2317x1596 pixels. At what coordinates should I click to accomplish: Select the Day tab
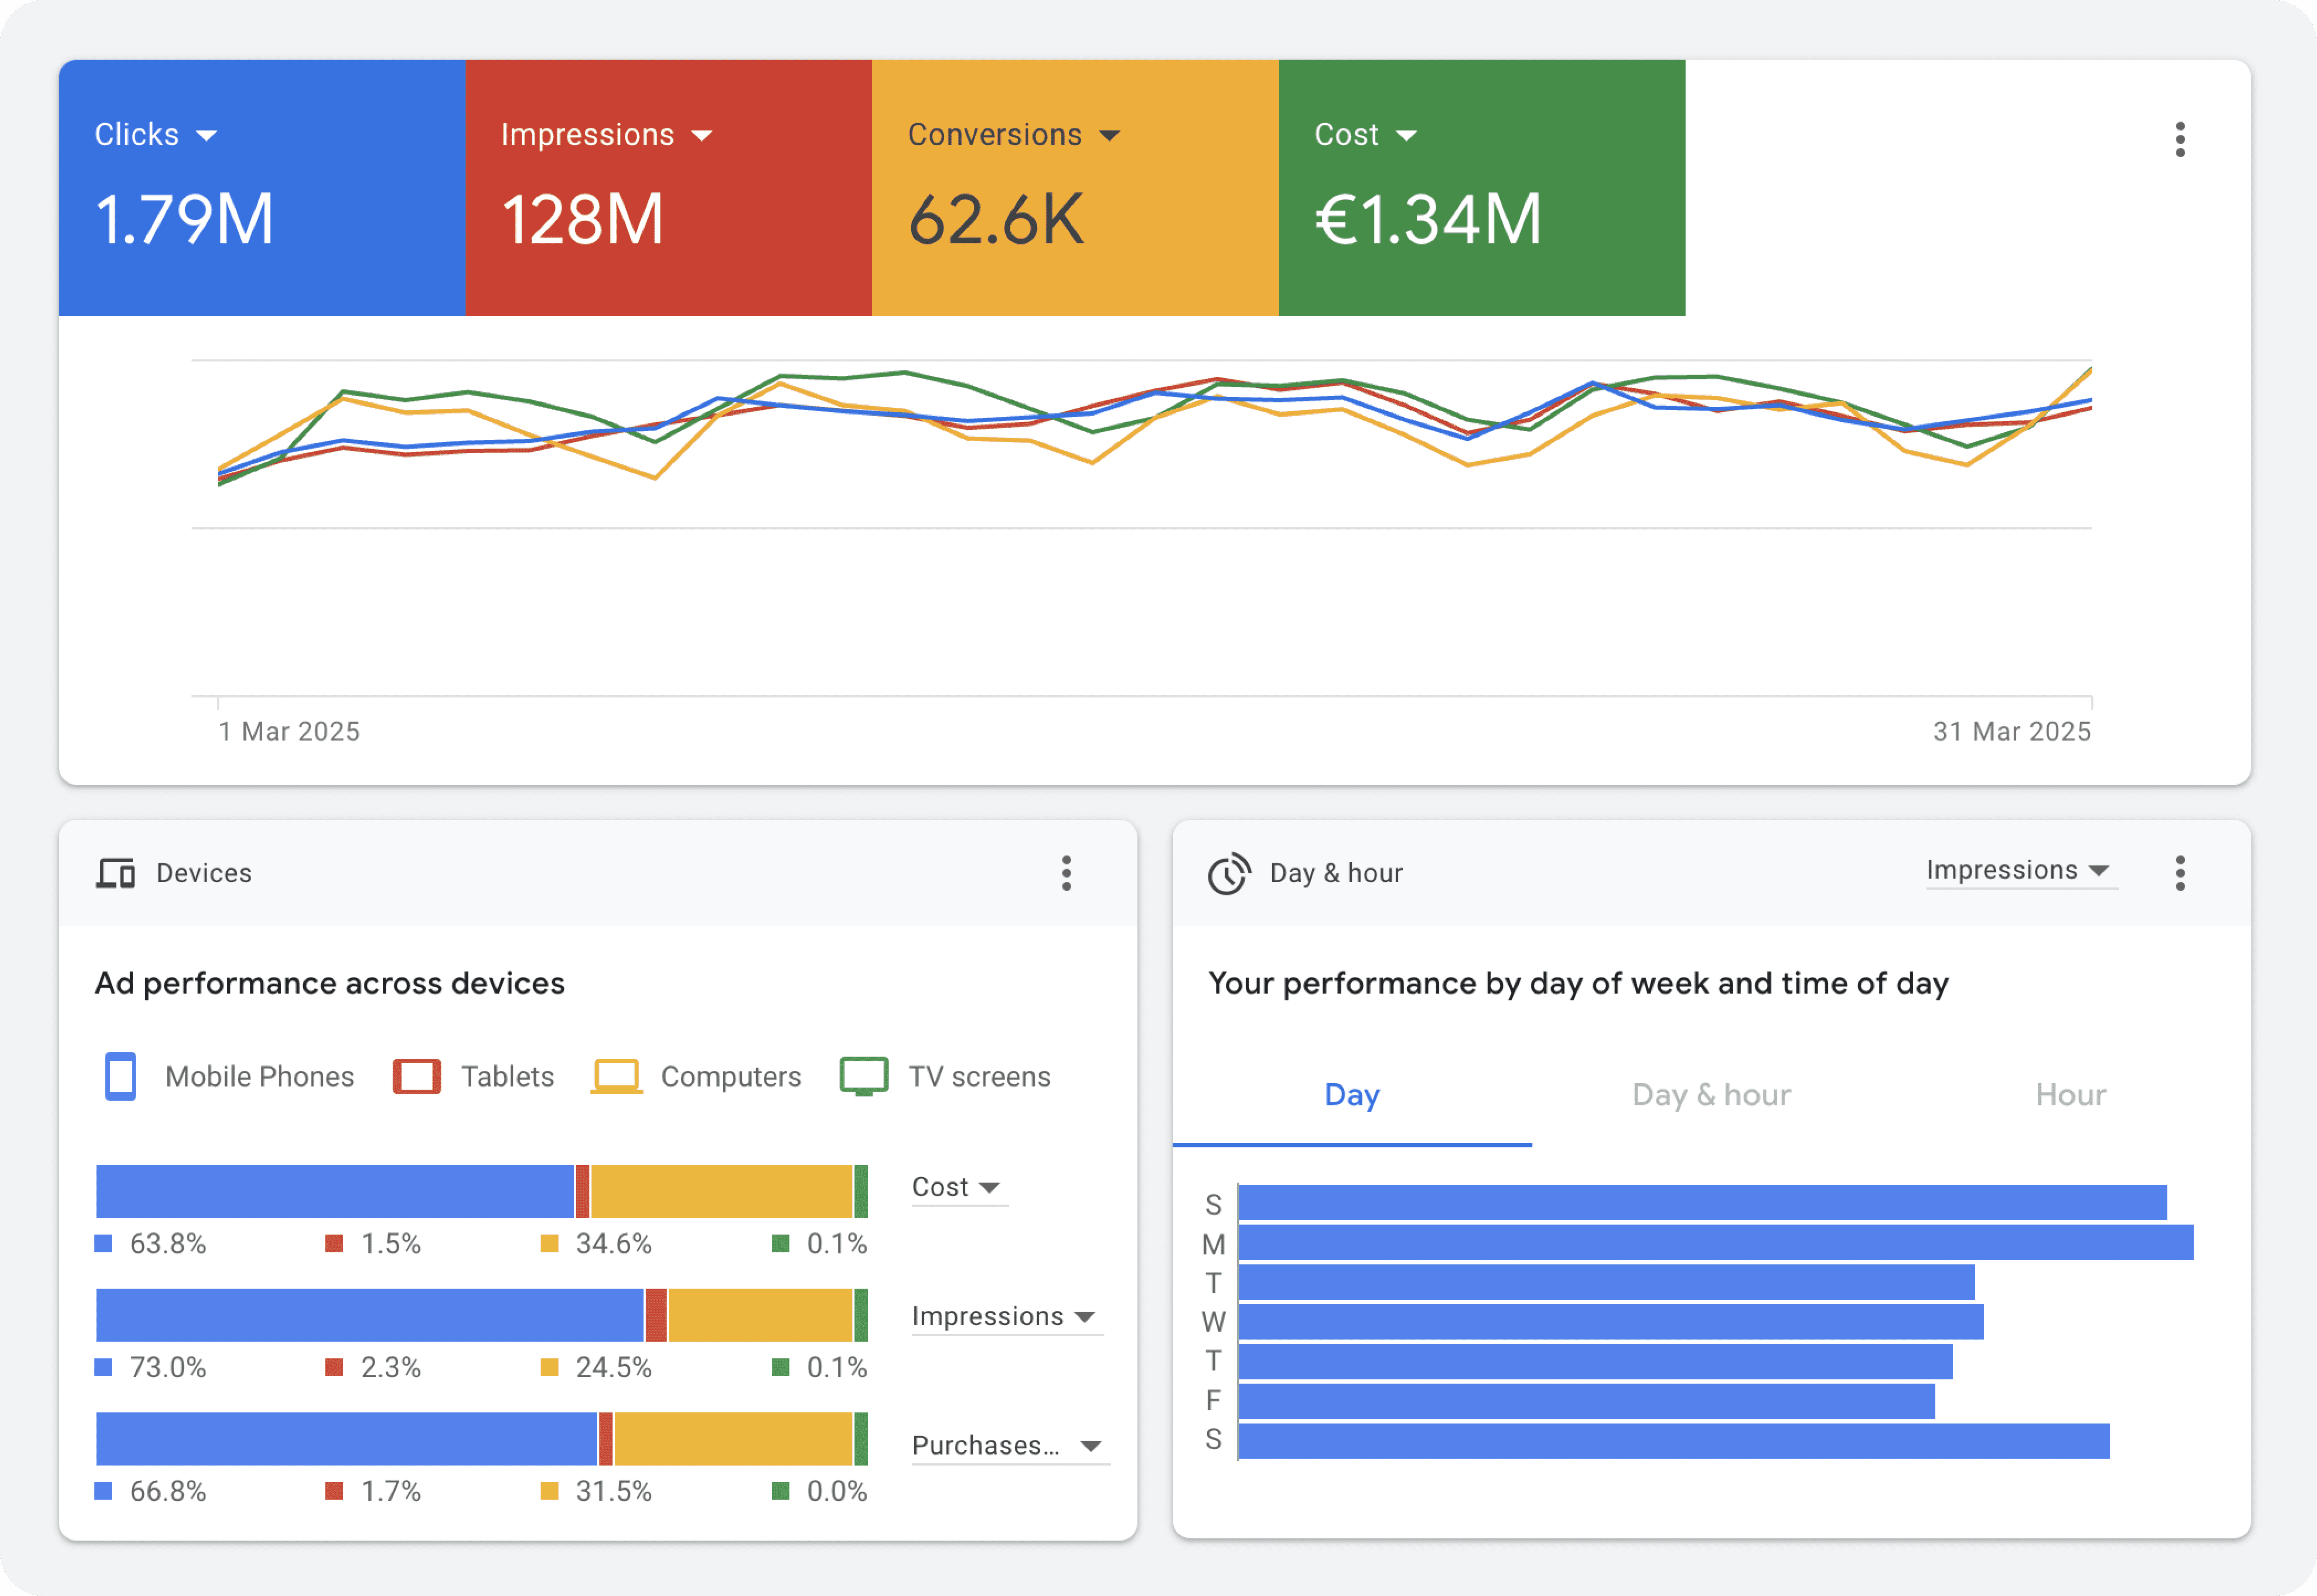click(1352, 1095)
